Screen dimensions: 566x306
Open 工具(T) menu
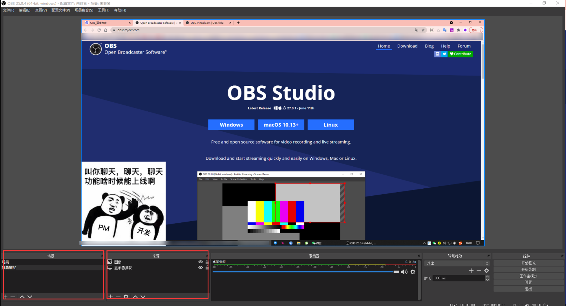(x=104, y=10)
